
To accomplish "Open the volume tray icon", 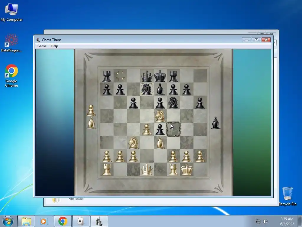I will [265, 221].
